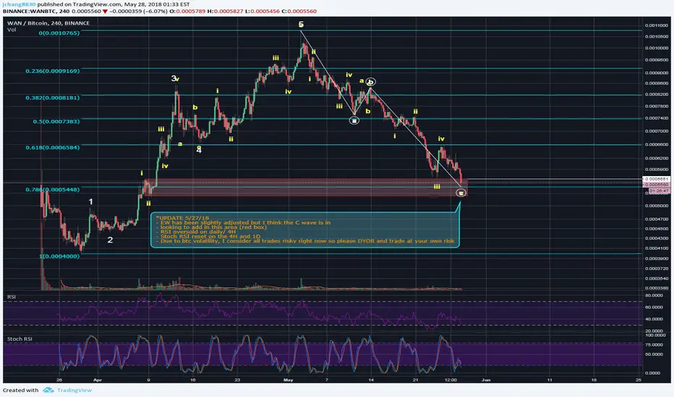Select the 0.618(0.0006584) Fibonacci level label
674x397 pixels.
coord(53,147)
